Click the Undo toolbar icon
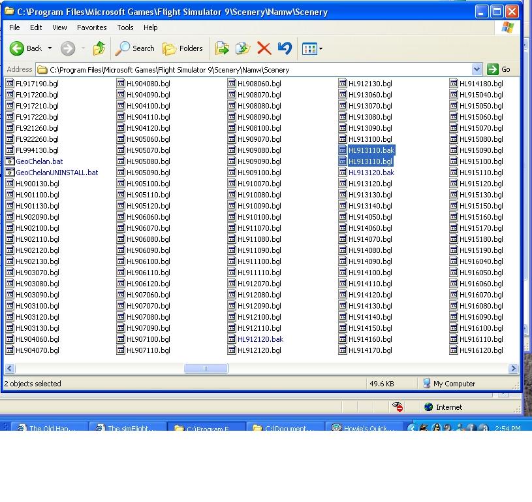Viewport: 532px width, 502px height. pyautogui.click(x=285, y=48)
